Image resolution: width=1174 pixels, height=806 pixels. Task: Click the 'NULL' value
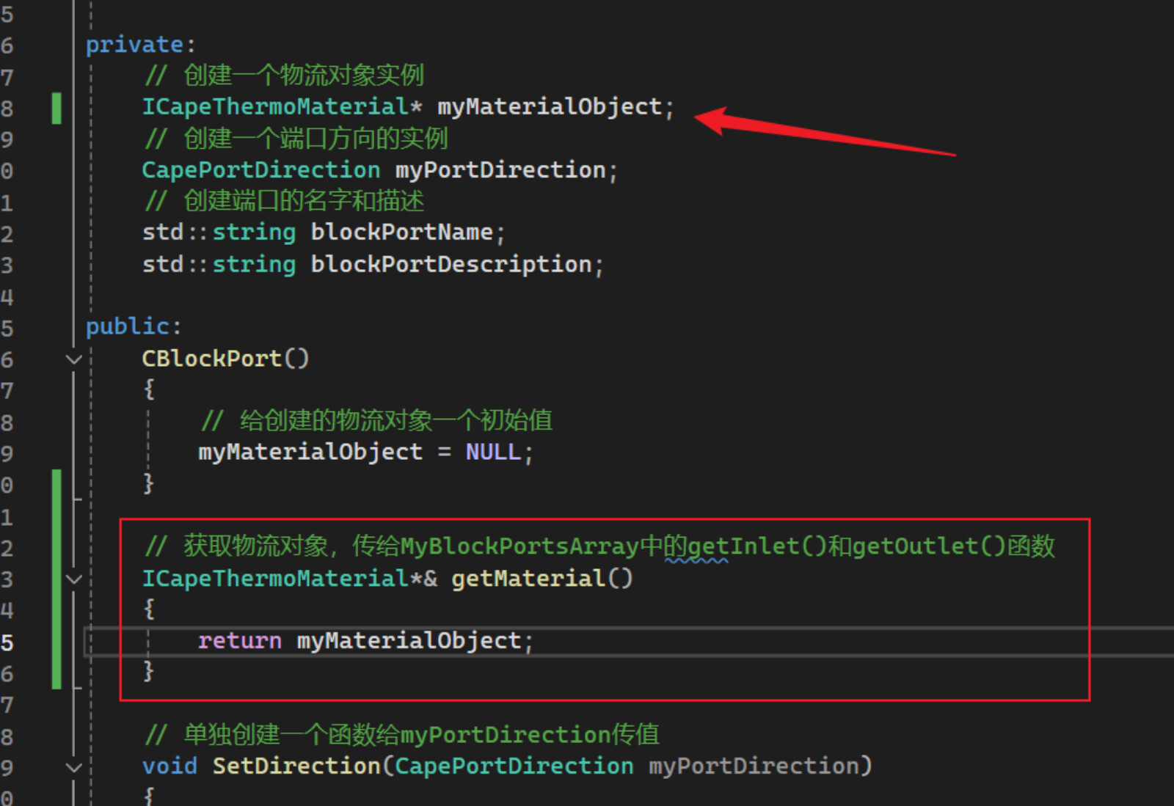pos(493,453)
